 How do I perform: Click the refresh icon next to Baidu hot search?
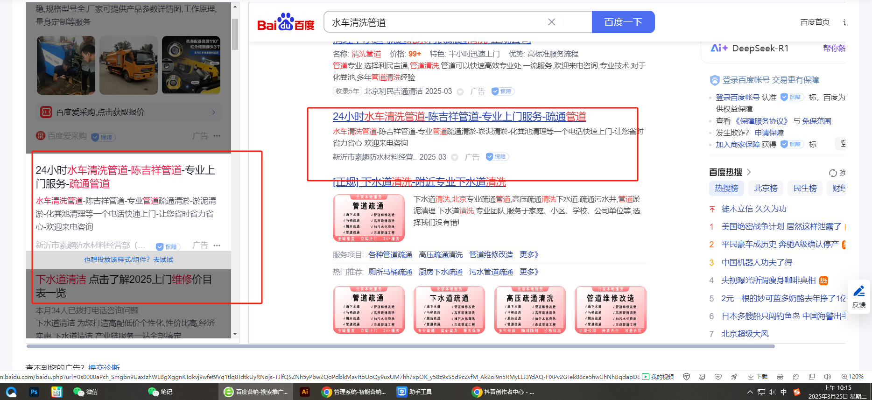pyautogui.click(x=833, y=173)
